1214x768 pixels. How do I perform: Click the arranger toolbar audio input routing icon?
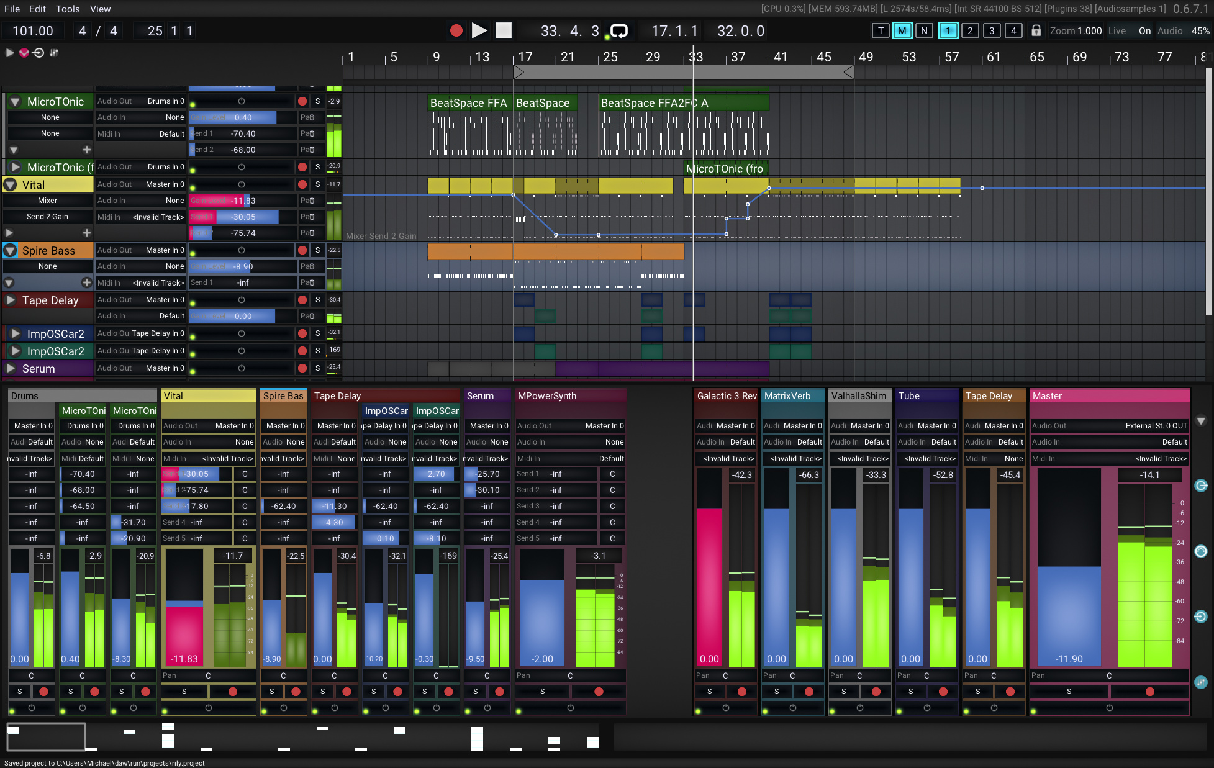tap(39, 53)
